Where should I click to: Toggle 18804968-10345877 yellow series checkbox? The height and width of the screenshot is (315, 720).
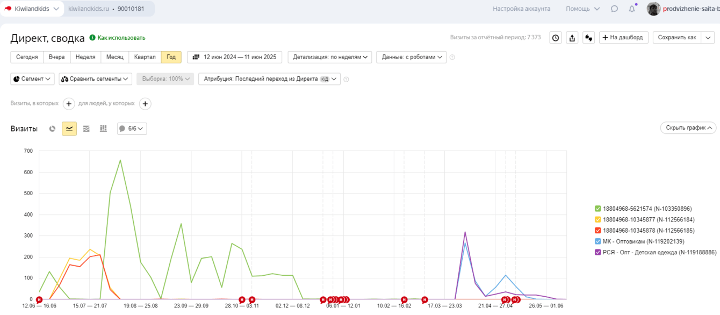tap(598, 219)
